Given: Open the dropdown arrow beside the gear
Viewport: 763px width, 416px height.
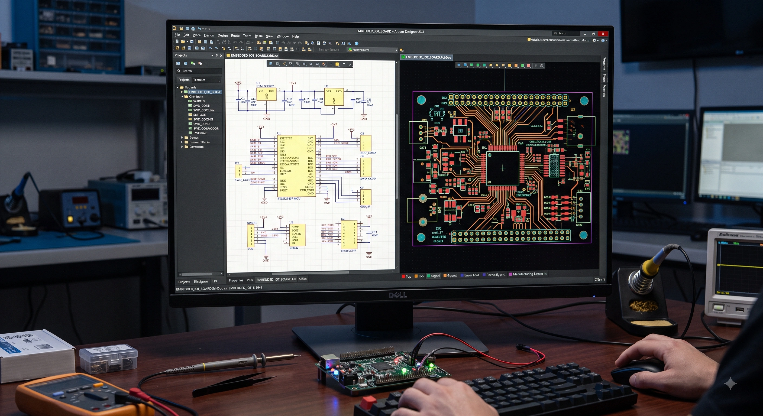Looking at the screenshot, I should [x=598, y=41].
